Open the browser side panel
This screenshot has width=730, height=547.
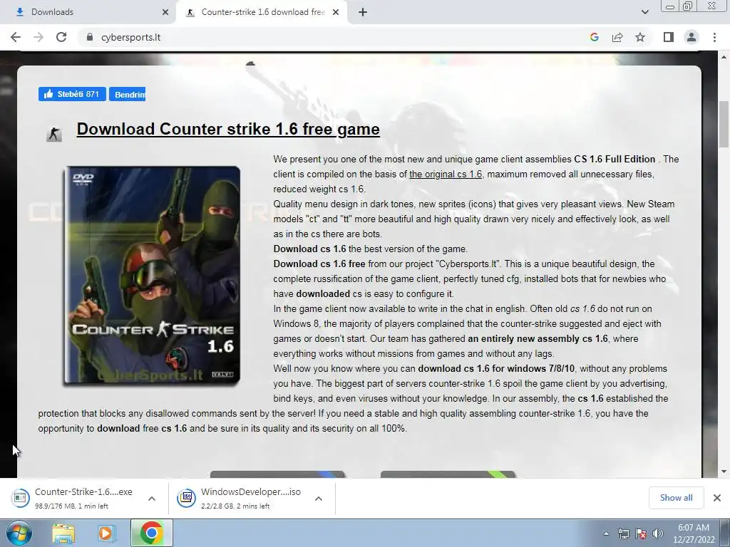(x=669, y=37)
